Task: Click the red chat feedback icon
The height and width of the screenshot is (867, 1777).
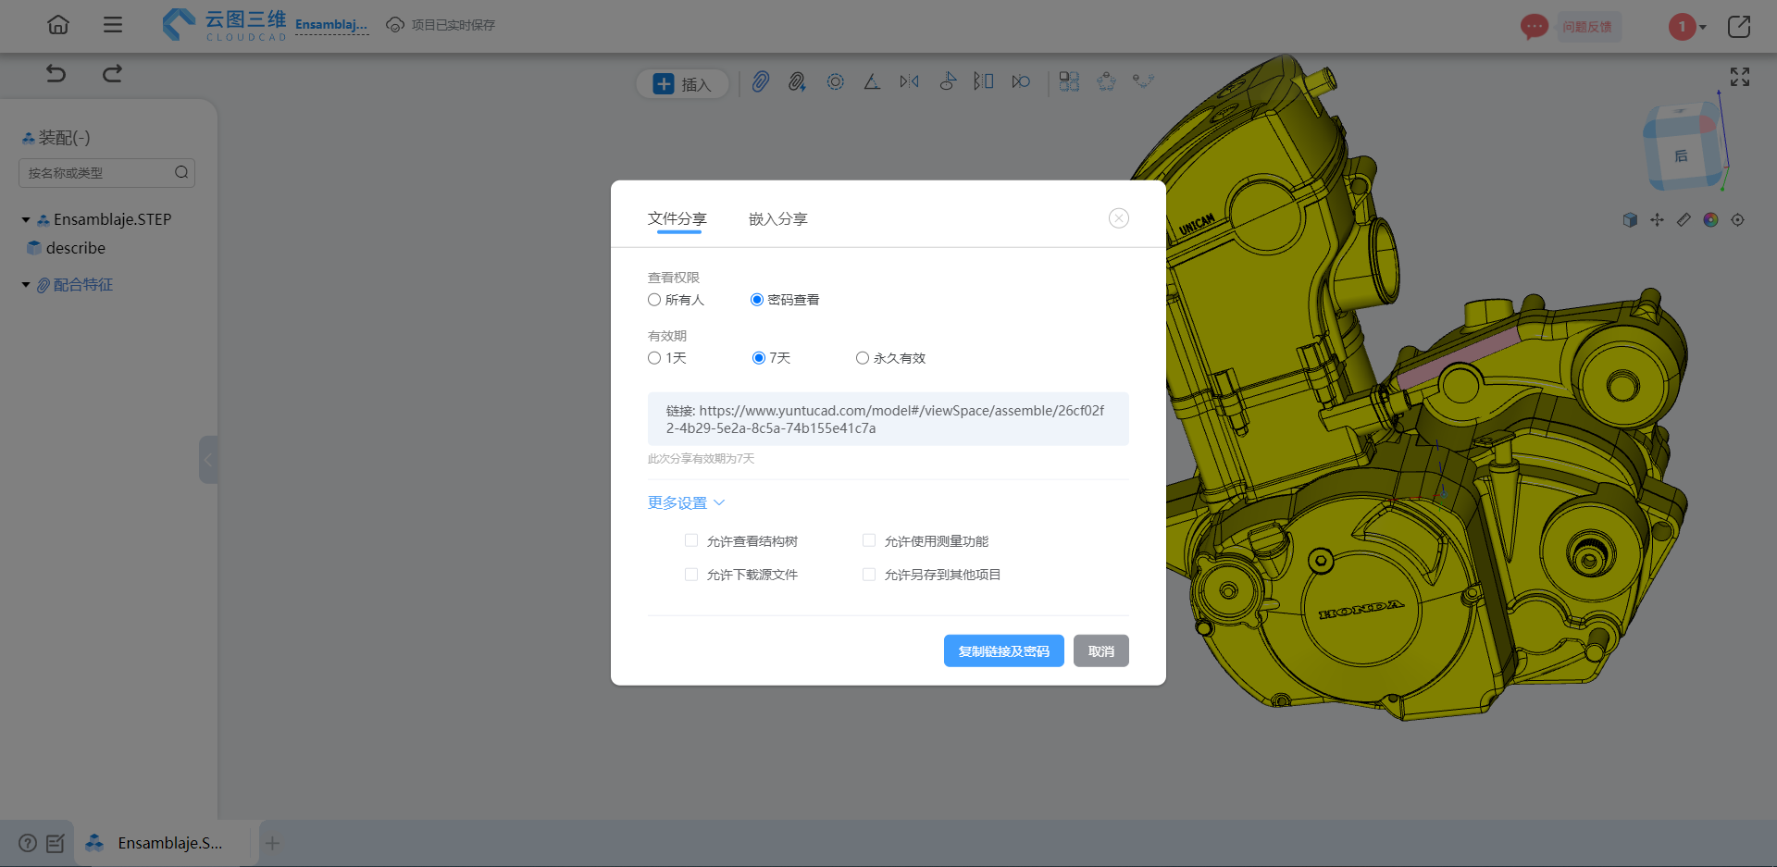Action: (1534, 27)
